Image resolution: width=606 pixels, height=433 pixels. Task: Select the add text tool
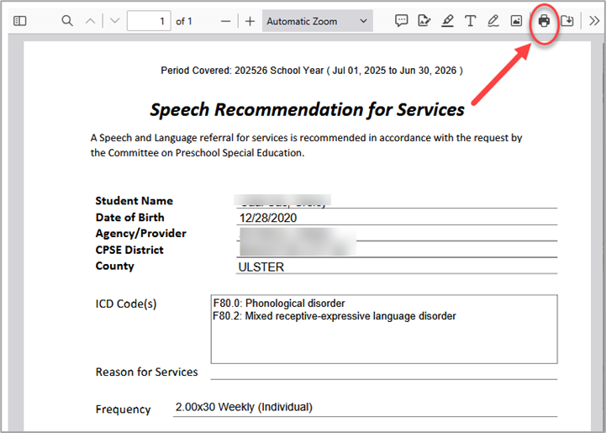click(x=471, y=21)
